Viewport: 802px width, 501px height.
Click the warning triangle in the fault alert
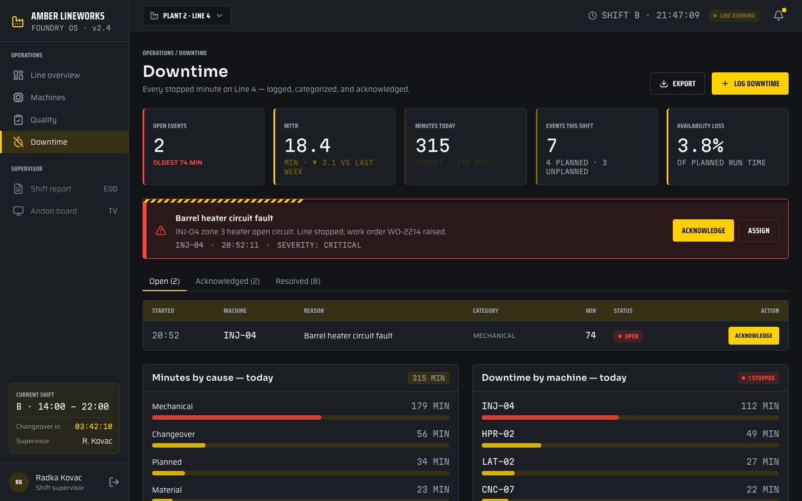click(161, 230)
